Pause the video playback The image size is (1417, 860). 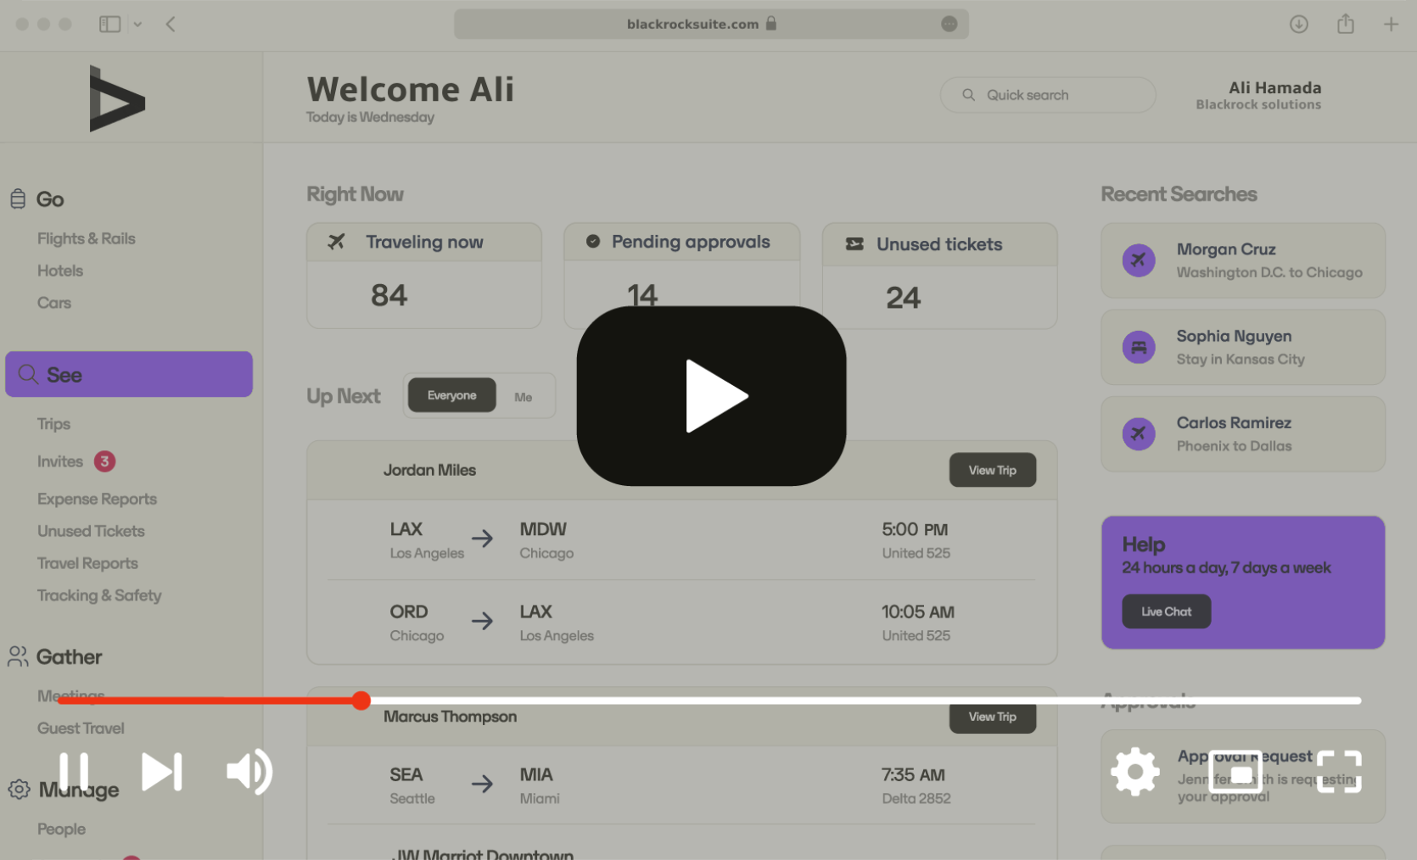(74, 772)
